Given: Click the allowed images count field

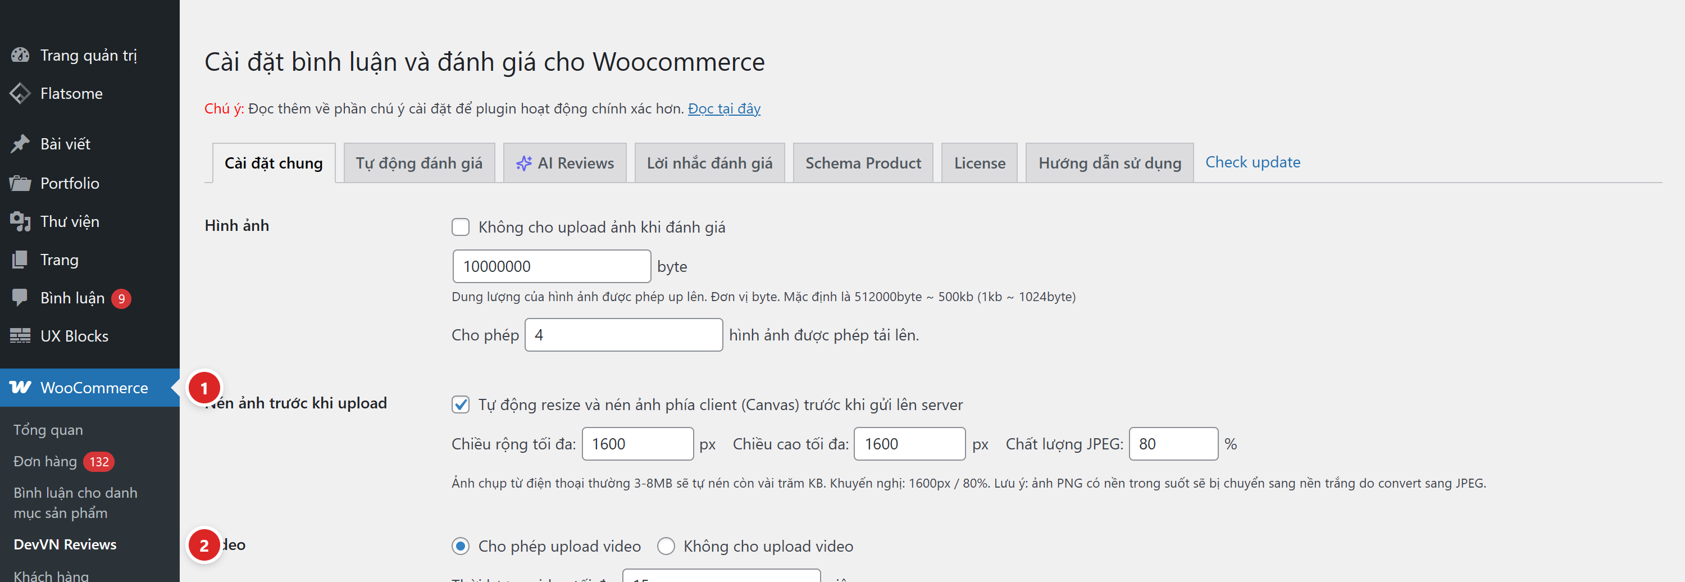Looking at the screenshot, I should tap(623, 335).
